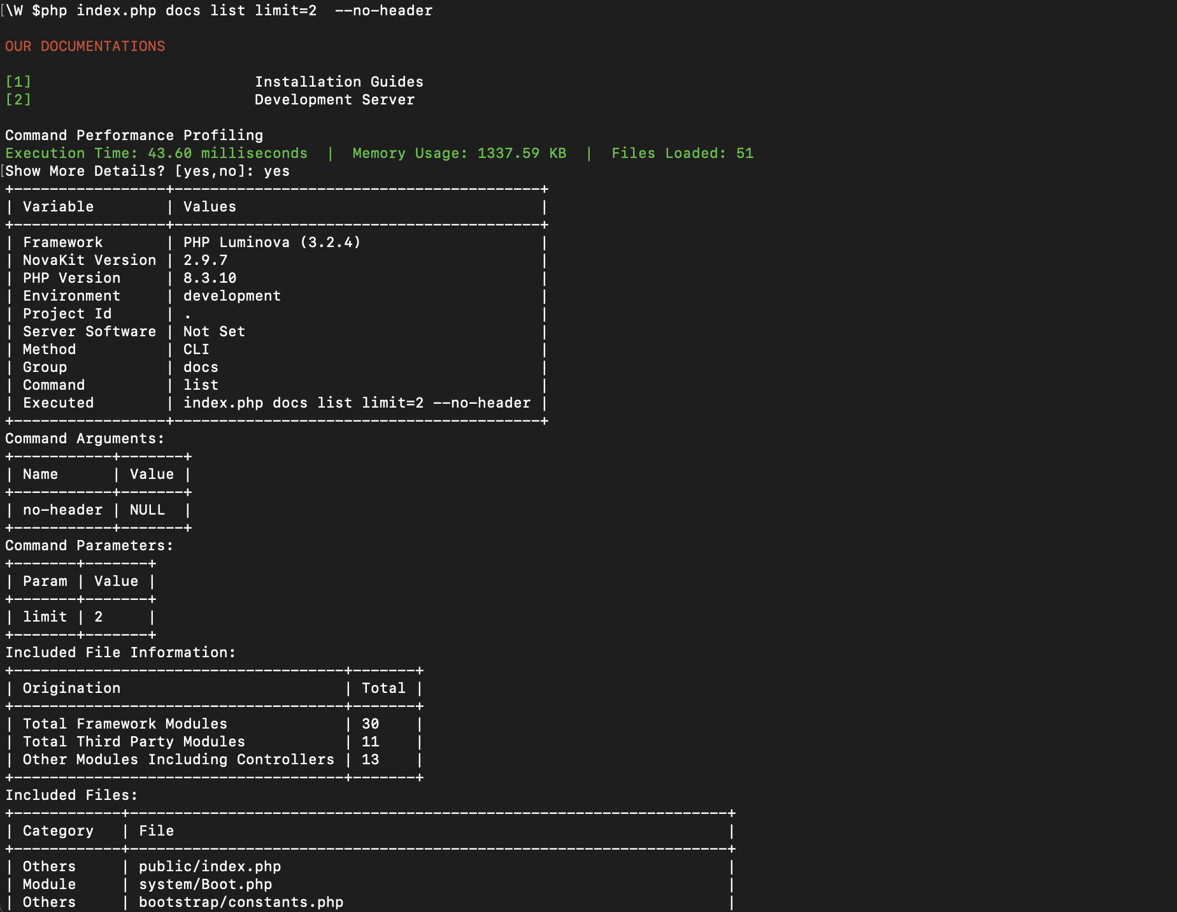
Task: Click Total Third Party Modules count 11
Action: click(370, 742)
